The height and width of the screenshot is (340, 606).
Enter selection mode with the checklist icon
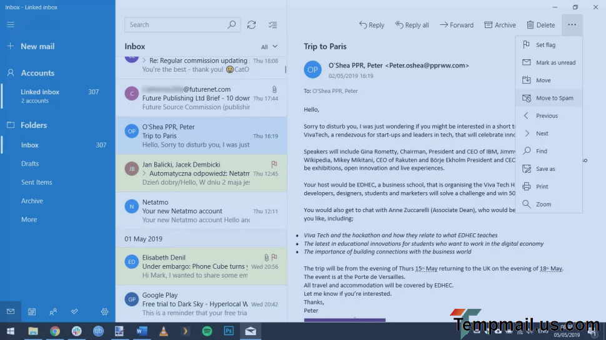(272, 25)
